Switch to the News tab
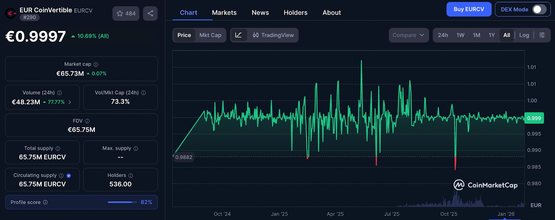555x220 pixels. point(260,12)
